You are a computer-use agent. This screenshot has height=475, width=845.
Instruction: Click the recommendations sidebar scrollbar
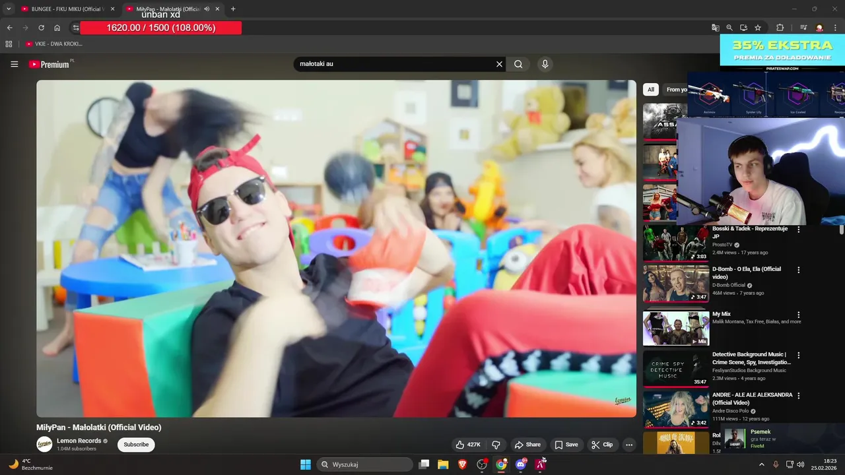click(x=841, y=230)
